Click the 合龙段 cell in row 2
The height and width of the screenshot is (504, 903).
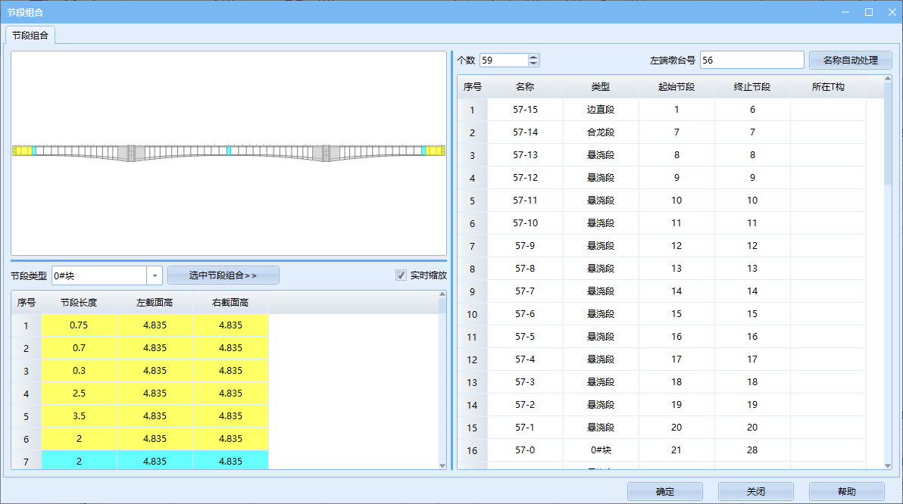coord(601,132)
